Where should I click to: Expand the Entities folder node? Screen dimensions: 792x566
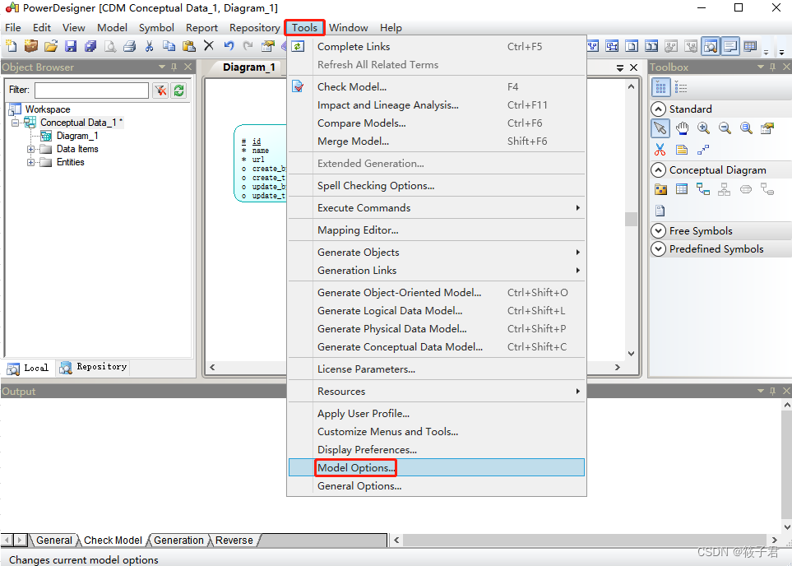(30, 162)
